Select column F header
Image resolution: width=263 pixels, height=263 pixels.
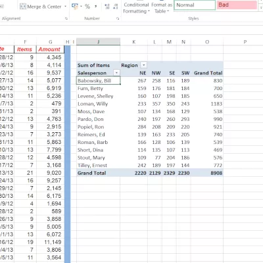click(x=25, y=42)
